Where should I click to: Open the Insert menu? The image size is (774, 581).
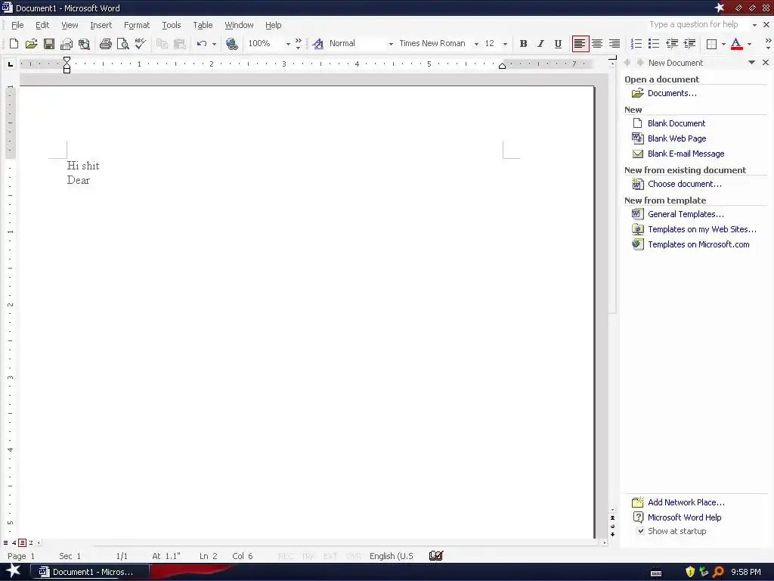(x=101, y=25)
